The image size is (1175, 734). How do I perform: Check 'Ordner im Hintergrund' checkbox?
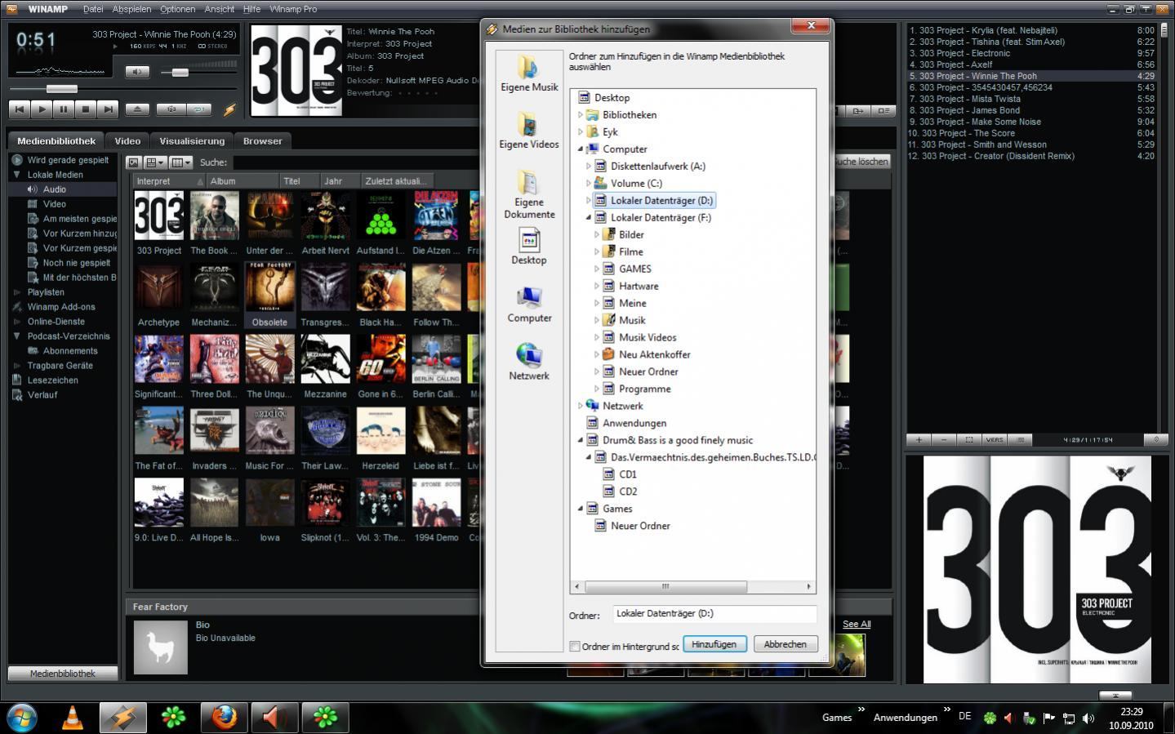click(x=575, y=647)
